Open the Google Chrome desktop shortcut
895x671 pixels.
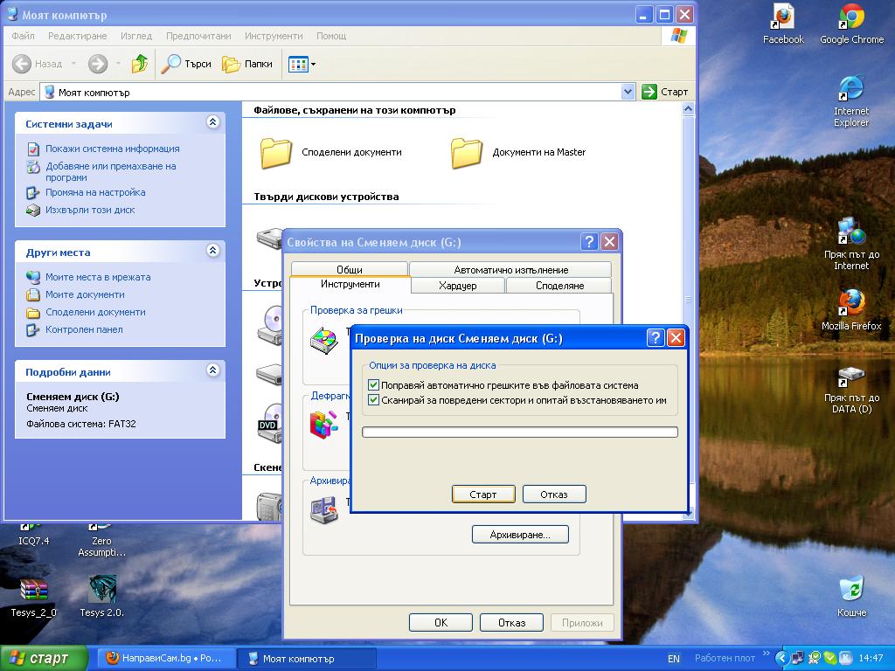[x=851, y=24]
